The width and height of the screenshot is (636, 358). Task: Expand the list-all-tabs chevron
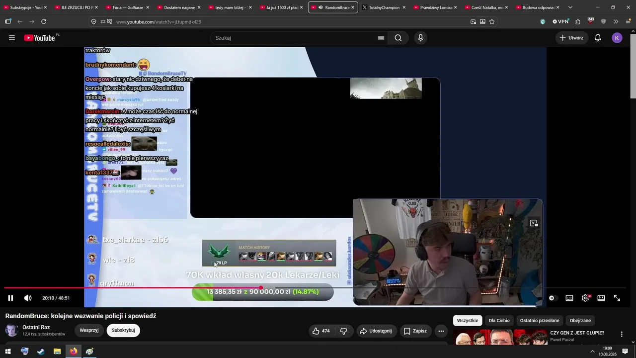570,7
